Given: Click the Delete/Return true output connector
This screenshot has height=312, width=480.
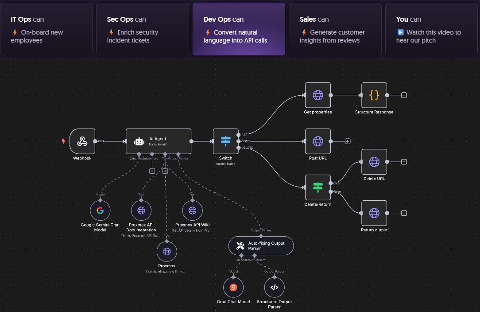Looking at the screenshot, I should point(331,183).
